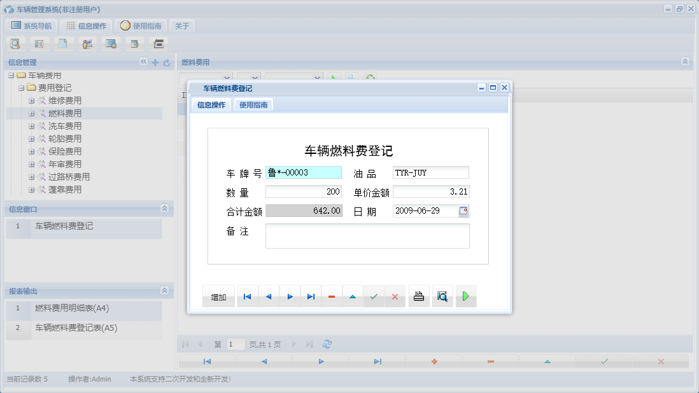Open the fuel record print preview icon
This screenshot has width=699, height=393.
point(442,296)
